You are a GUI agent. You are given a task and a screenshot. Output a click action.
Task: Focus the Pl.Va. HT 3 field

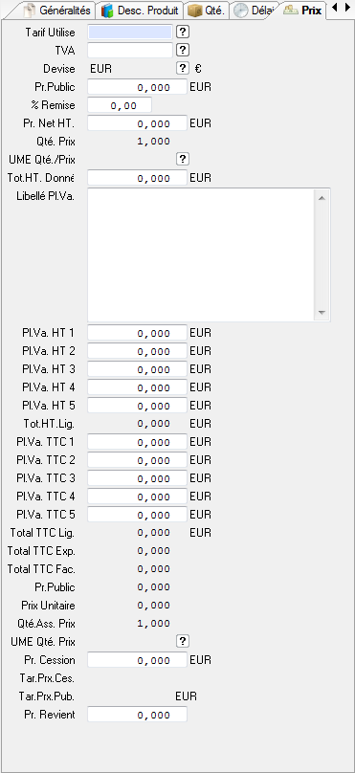(x=138, y=369)
